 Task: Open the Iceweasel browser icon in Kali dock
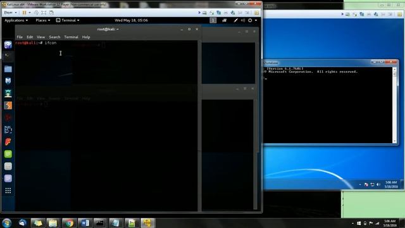[x=8, y=44]
